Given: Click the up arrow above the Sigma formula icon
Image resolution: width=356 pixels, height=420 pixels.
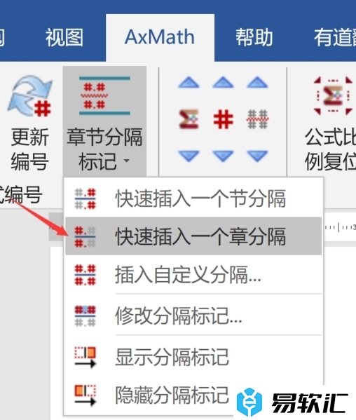Looking at the screenshot, I should pyautogui.click(x=189, y=82).
